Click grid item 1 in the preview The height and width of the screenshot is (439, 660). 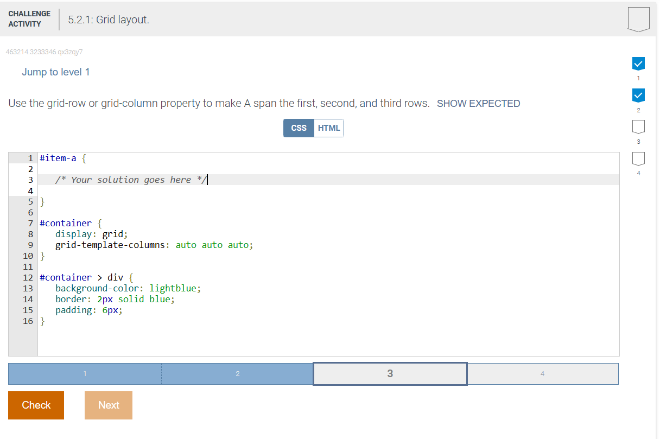84,373
